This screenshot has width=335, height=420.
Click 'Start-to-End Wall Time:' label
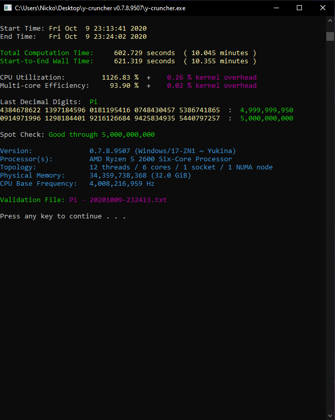coord(47,61)
